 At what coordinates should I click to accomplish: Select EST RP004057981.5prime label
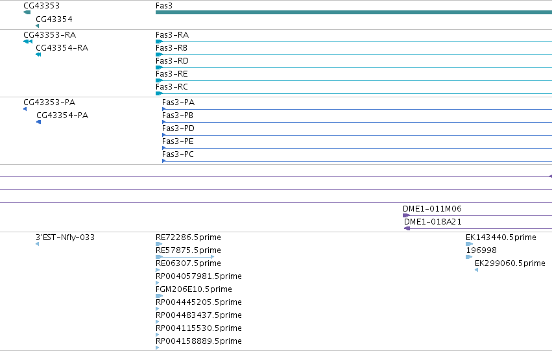(x=198, y=276)
